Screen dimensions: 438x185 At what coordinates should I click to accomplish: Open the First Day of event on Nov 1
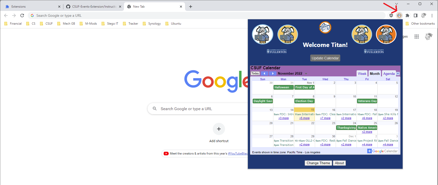click(304, 87)
